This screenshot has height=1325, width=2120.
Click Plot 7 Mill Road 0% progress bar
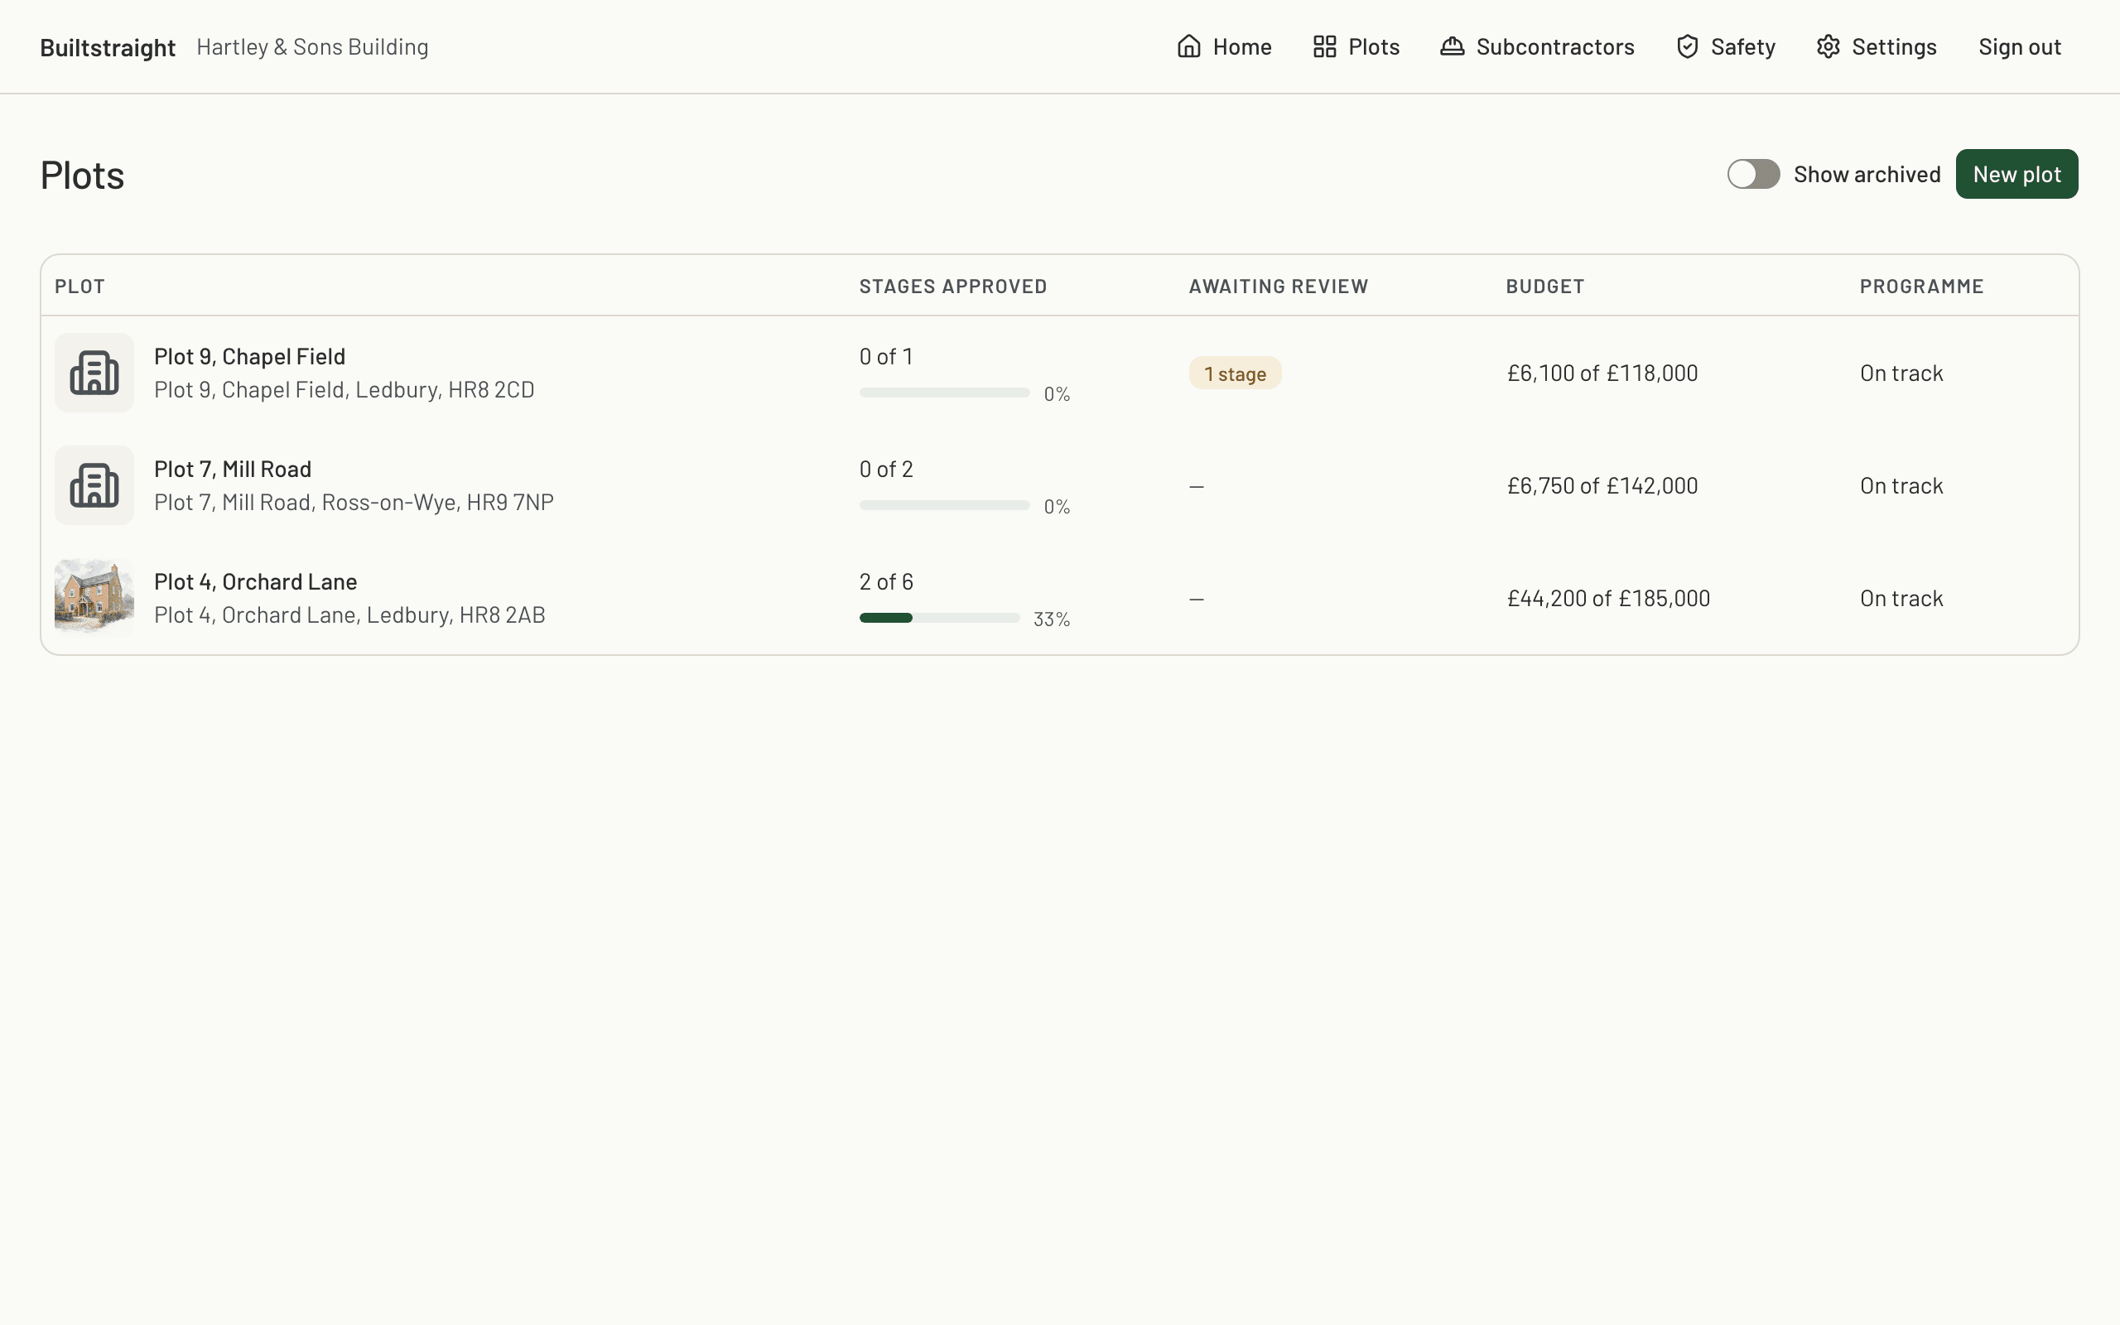pos(944,505)
